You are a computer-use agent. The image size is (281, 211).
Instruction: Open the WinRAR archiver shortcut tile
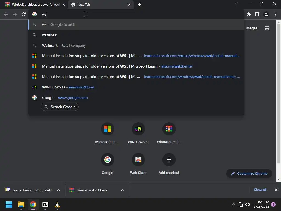(x=169, y=133)
